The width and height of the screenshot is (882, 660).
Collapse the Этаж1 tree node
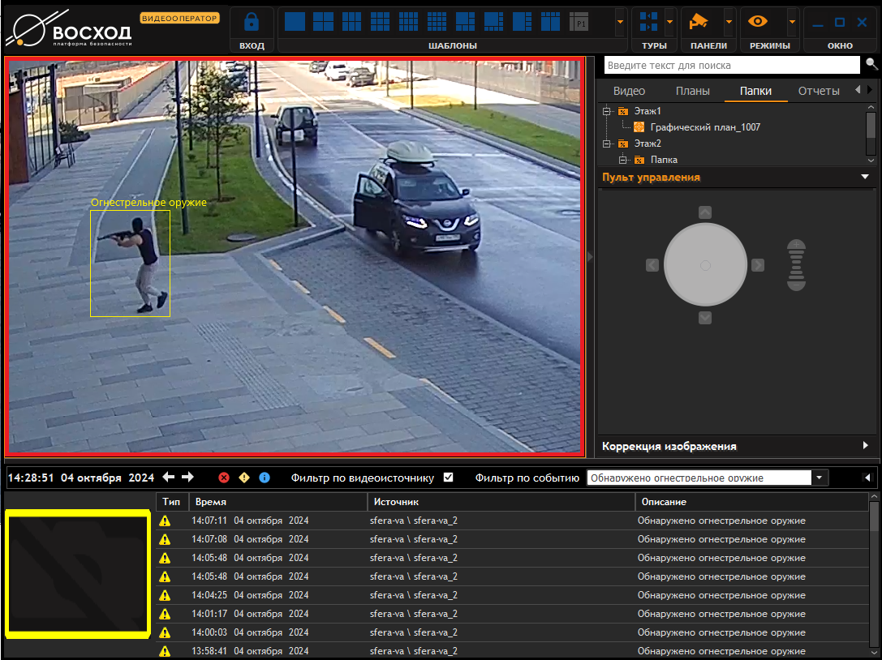(x=606, y=111)
